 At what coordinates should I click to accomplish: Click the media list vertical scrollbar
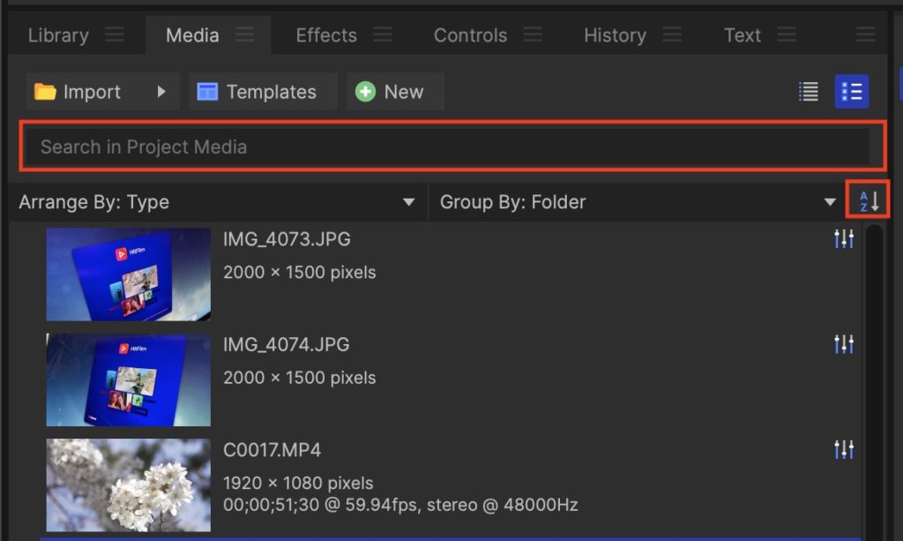pos(873,371)
